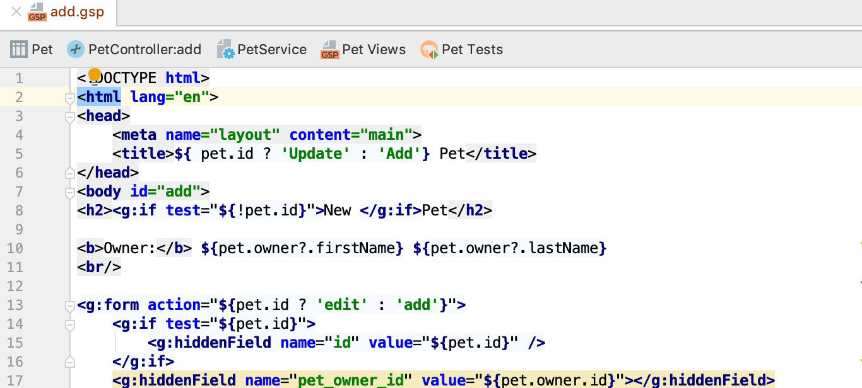Click the PetController:add controller icon

(76, 49)
